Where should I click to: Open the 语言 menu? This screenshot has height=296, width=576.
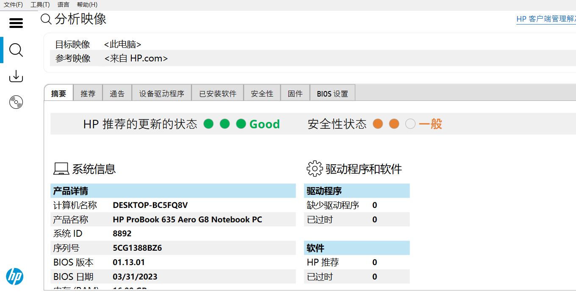pos(63,5)
